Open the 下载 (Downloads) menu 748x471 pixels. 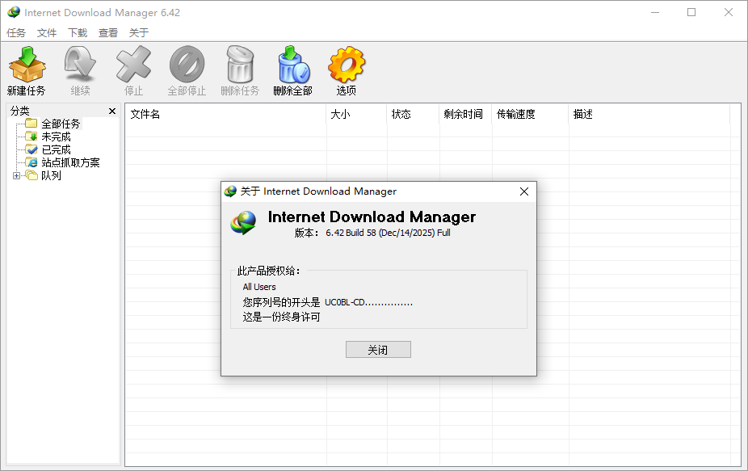coord(78,33)
